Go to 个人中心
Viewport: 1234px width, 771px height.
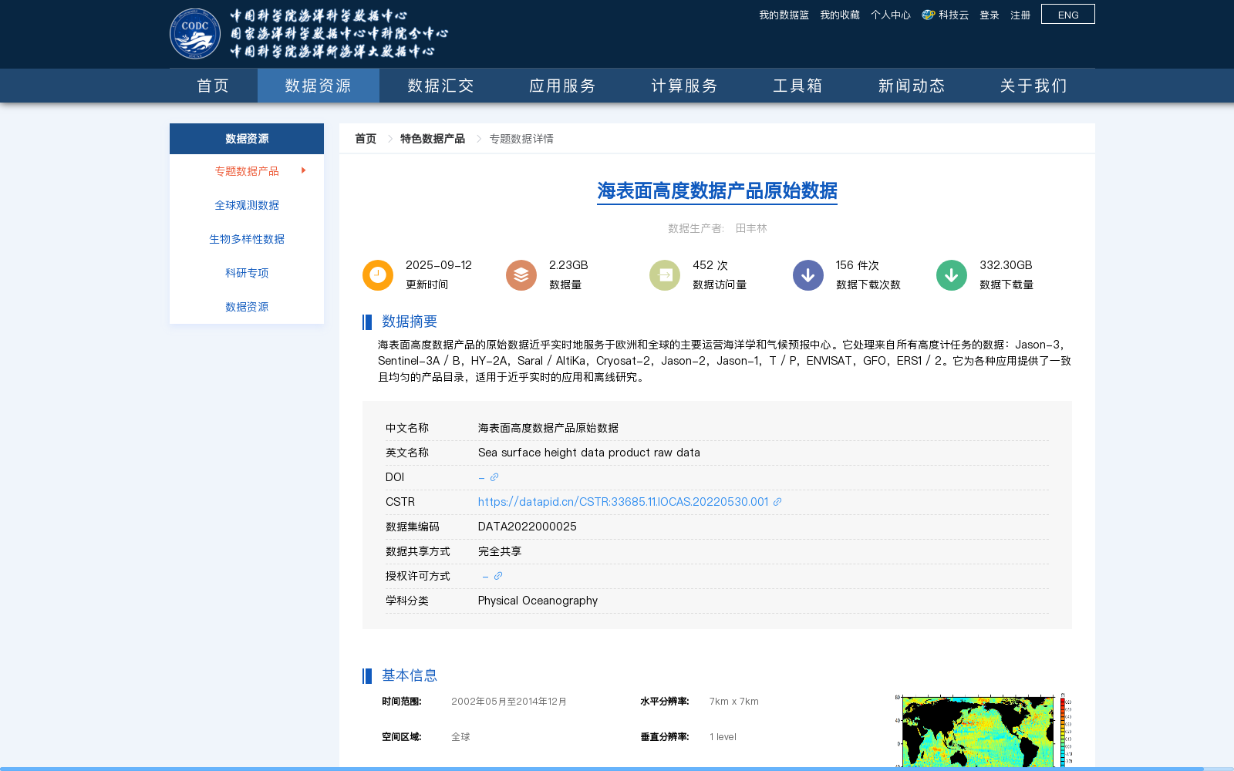pos(891,15)
